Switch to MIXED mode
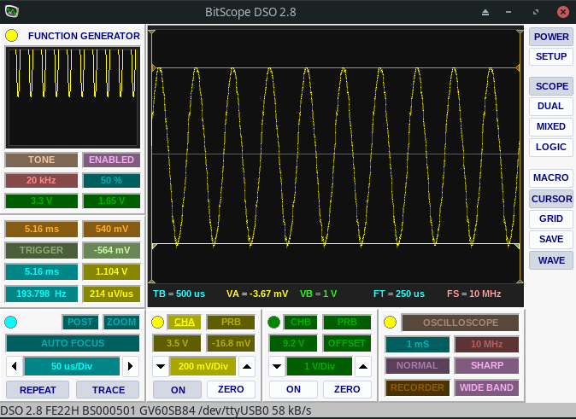Viewport: 576px width, 419px height. click(x=551, y=126)
